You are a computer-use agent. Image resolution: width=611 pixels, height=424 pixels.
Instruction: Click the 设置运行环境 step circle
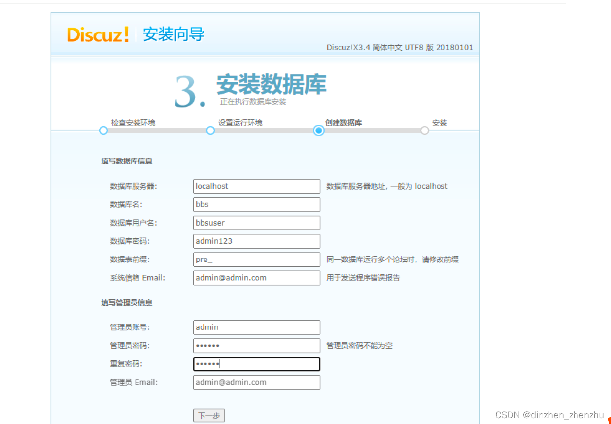[210, 130]
